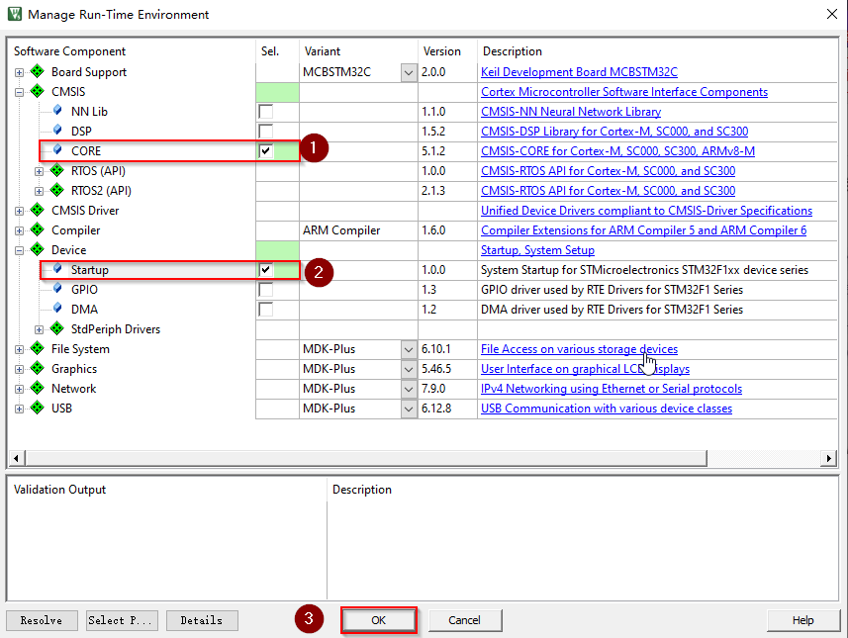
Task: Expand the File System node
Action: pyautogui.click(x=20, y=349)
